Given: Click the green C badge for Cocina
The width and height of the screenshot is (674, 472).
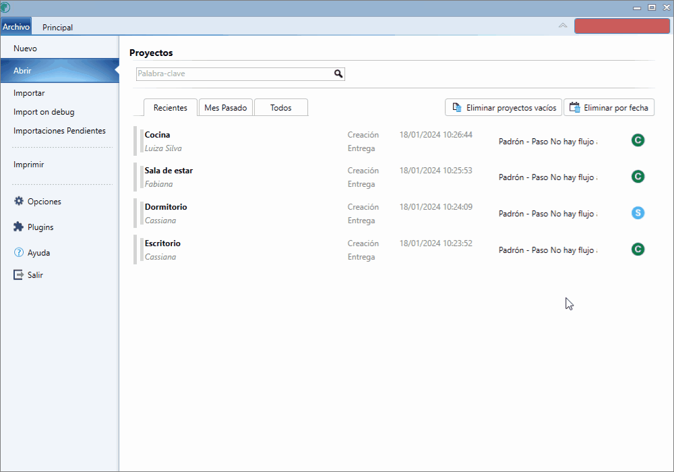Looking at the screenshot, I should pyautogui.click(x=638, y=140).
